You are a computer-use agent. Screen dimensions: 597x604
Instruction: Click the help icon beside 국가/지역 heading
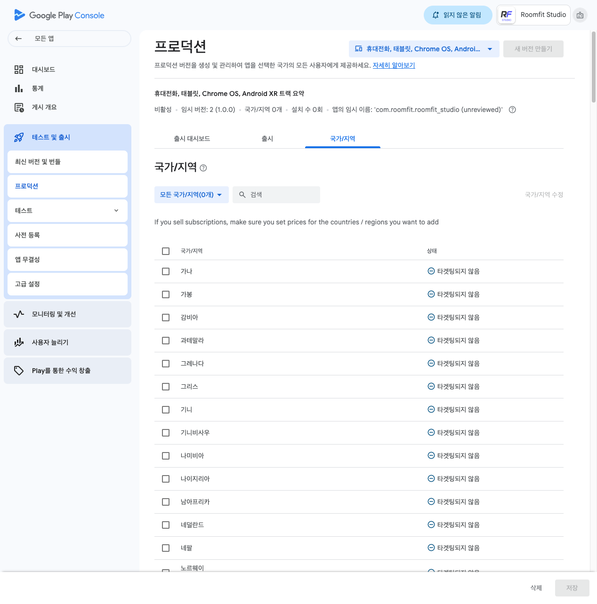203,168
